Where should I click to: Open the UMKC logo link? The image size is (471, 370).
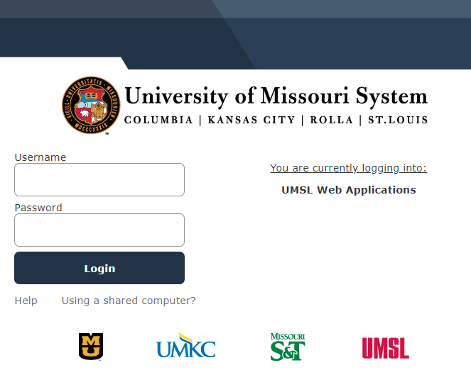tap(185, 346)
